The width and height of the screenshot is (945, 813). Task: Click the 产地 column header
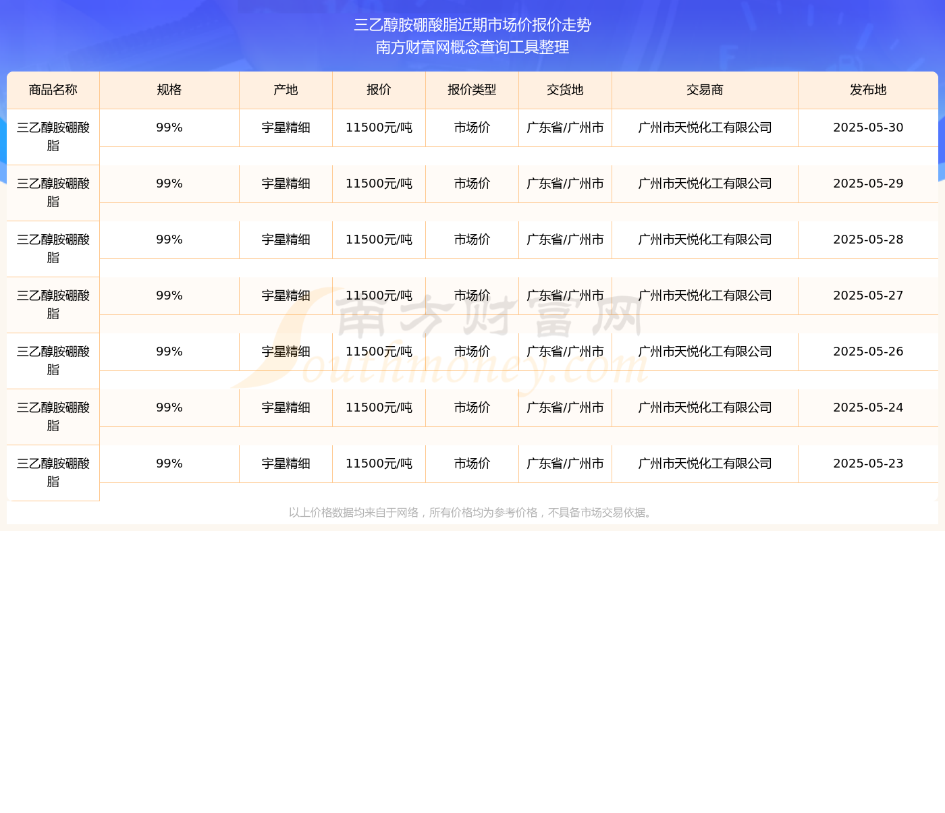coord(286,90)
